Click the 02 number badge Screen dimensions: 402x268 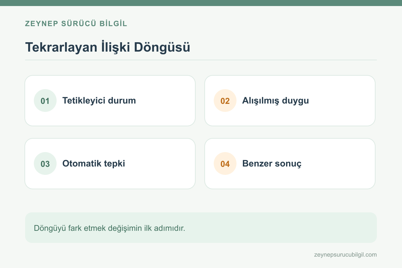click(x=225, y=100)
